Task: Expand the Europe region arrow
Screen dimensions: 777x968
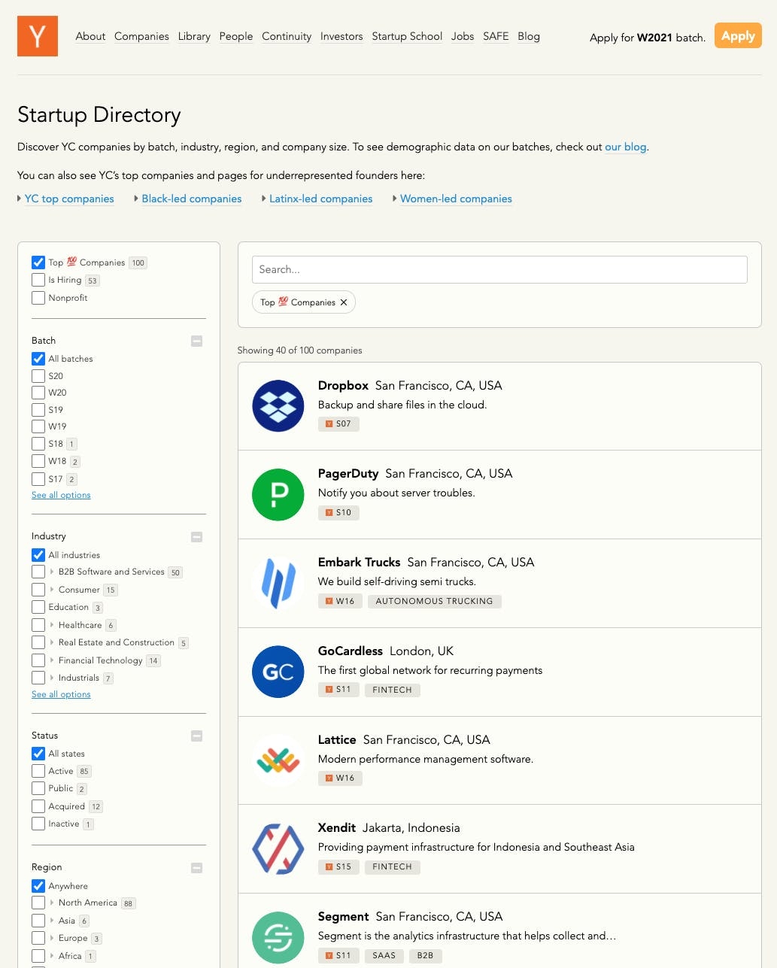Action: click(x=52, y=938)
